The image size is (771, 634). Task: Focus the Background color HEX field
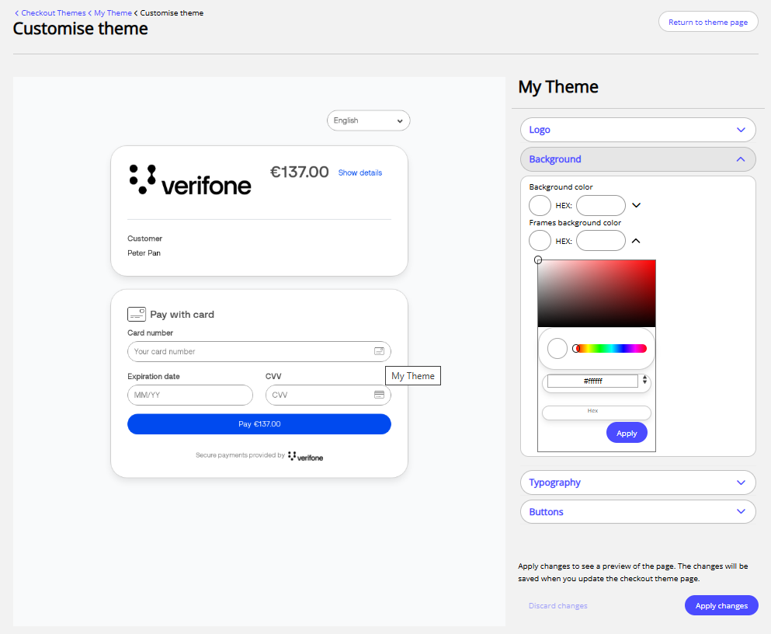tap(601, 206)
